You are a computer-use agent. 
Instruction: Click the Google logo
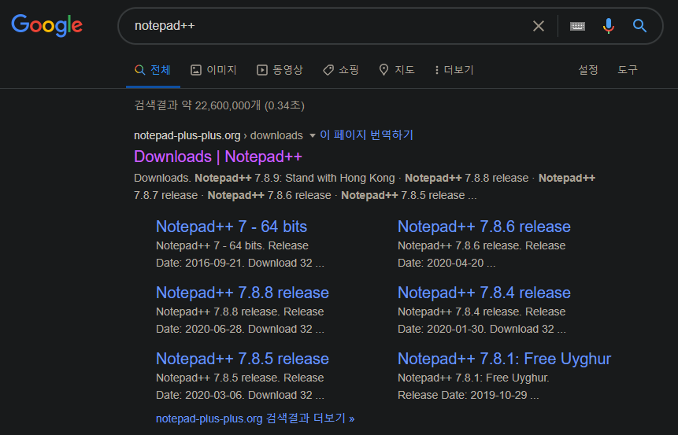pos(46,25)
